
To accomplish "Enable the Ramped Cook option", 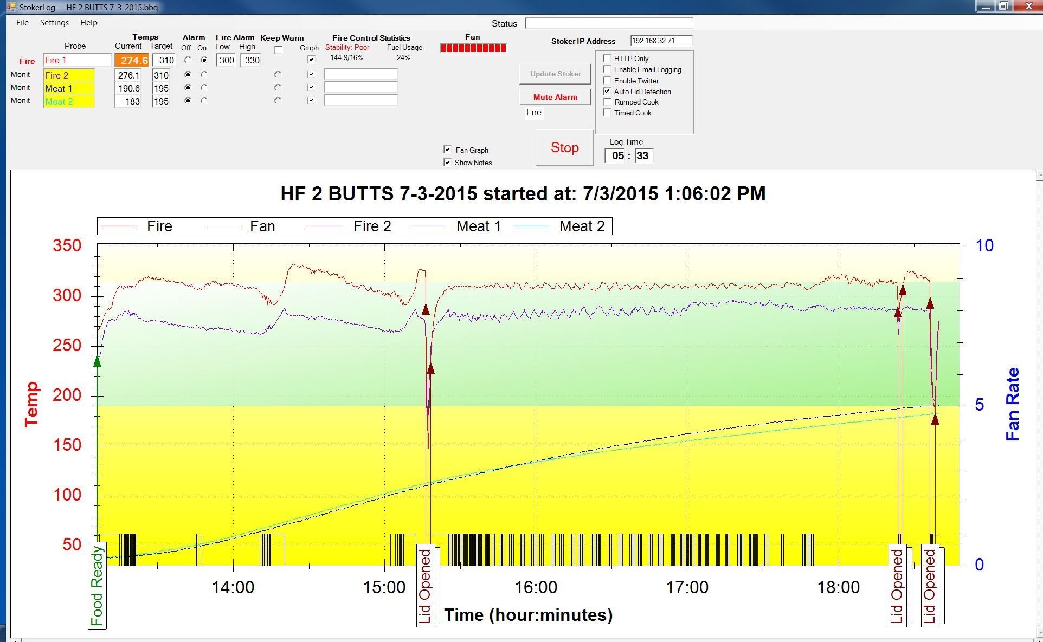I will pyautogui.click(x=607, y=102).
